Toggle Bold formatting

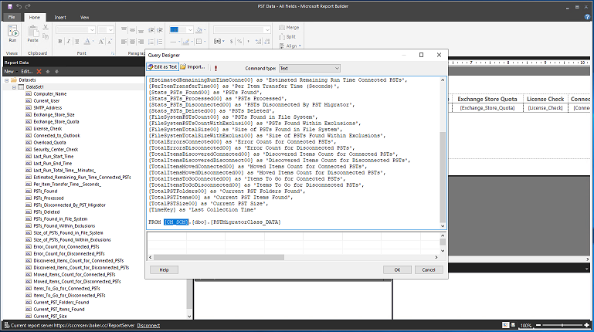pos(59,41)
